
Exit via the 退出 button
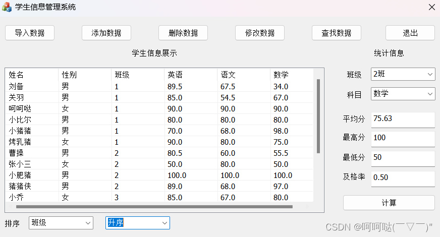(410, 33)
